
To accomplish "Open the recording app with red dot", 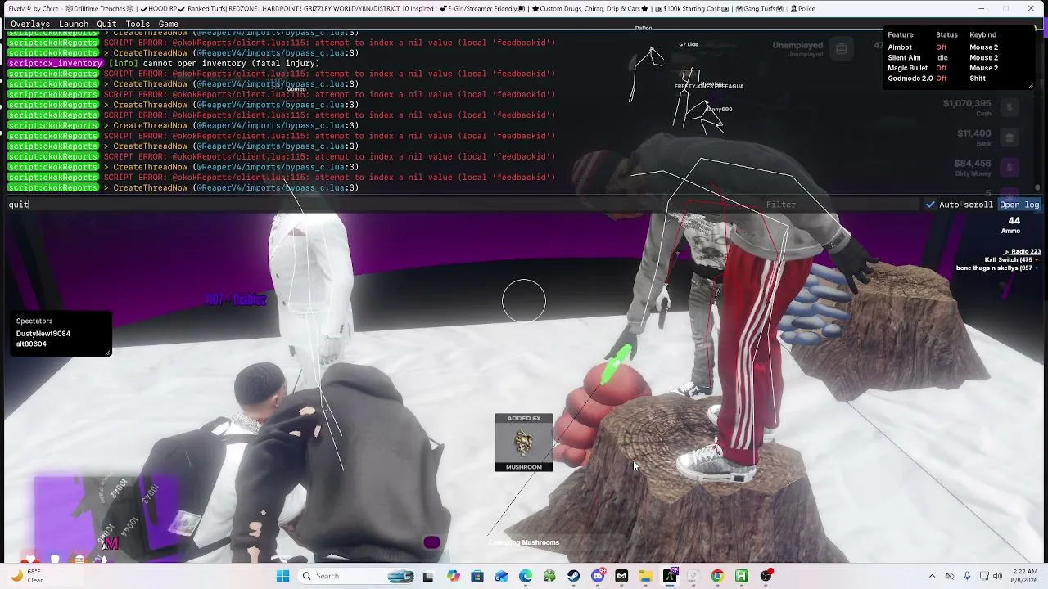I will pyautogui.click(x=766, y=576).
